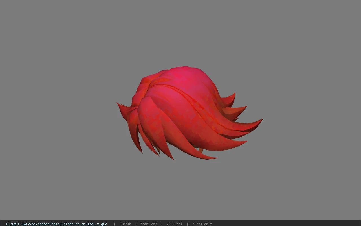Click the '1591 vtx' vertex count
361x226 pixels.
pos(149,224)
